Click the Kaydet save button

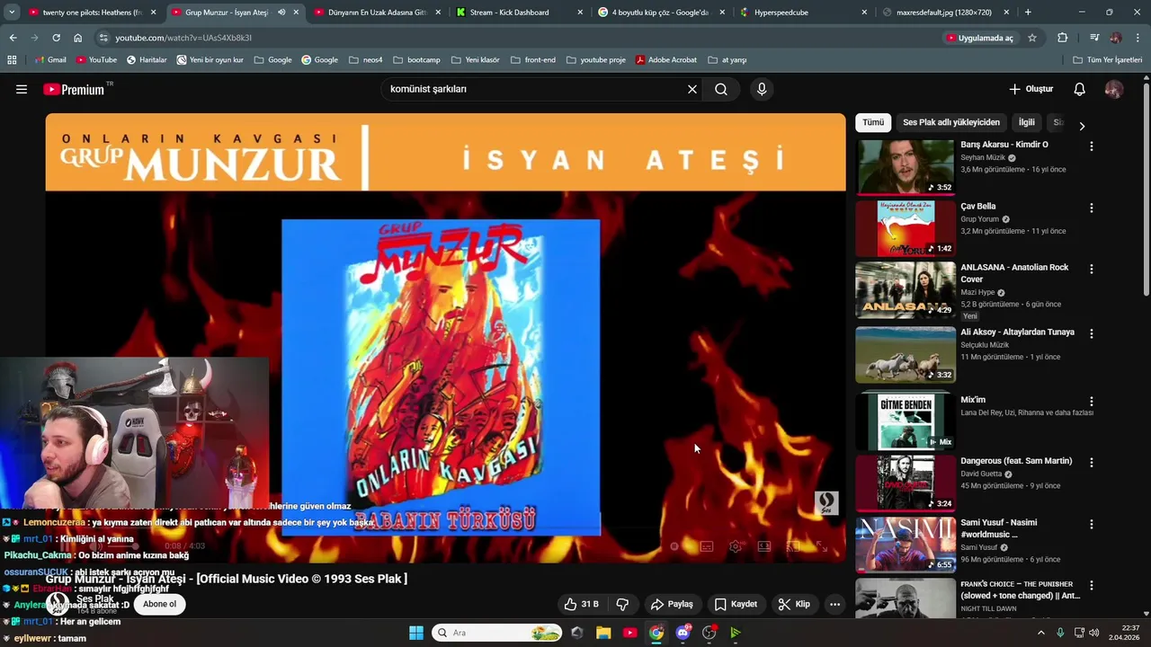coord(735,604)
